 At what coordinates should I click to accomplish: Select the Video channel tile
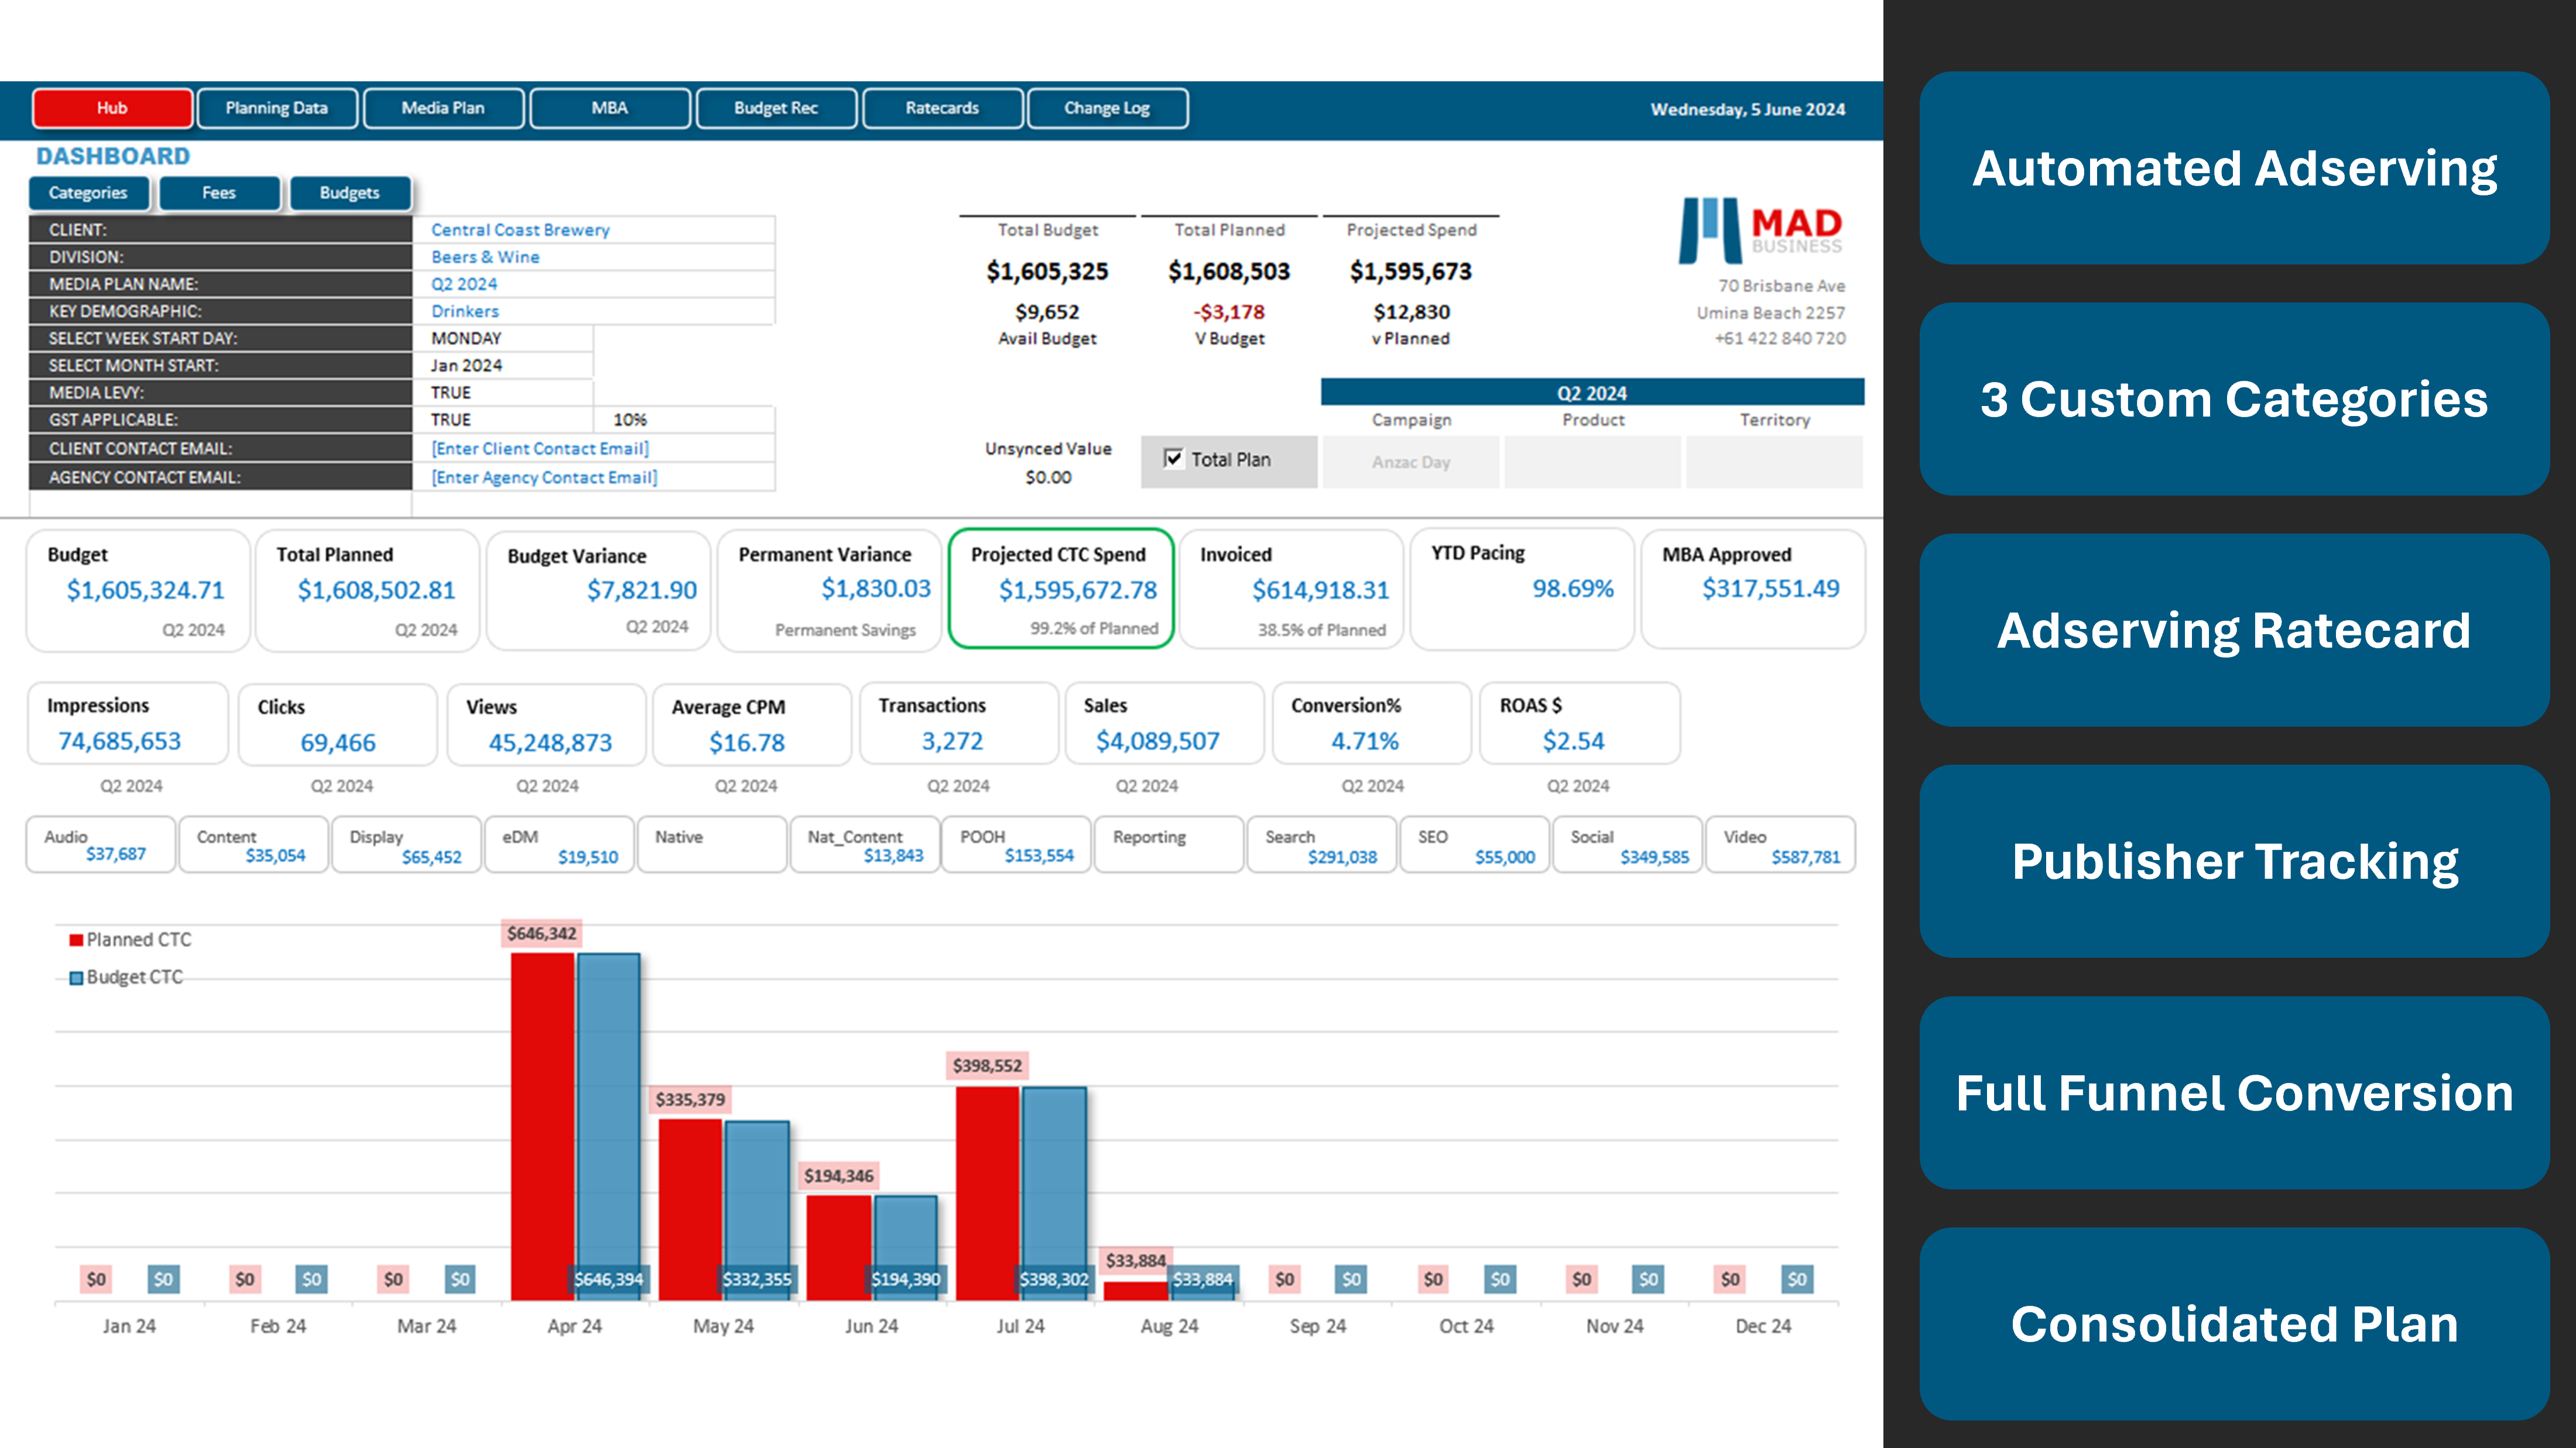(x=1780, y=845)
